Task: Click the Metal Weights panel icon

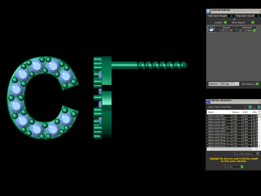Action: click(x=208, y=101)
